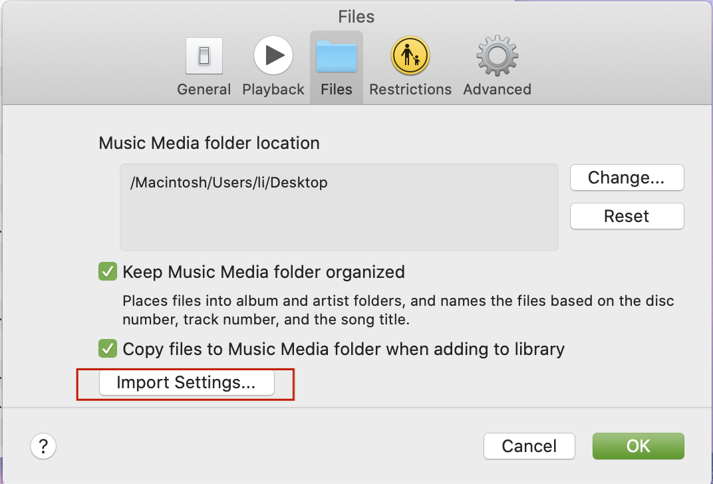The width and height of the screenshot is (713, 484).
Task: Click the Advanced gear icon
Action: point(497,56)
